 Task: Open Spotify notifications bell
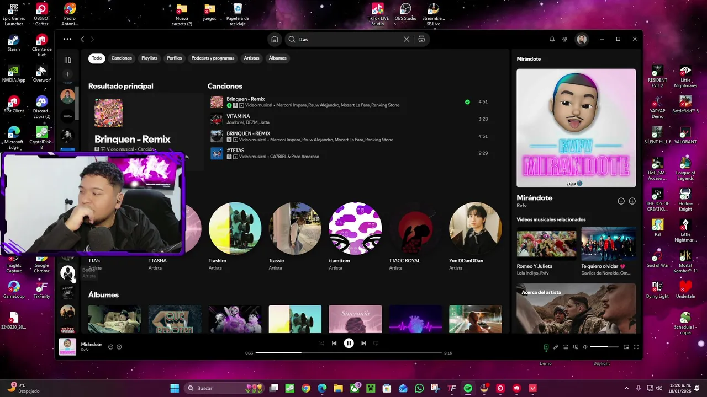click(552, 39)
